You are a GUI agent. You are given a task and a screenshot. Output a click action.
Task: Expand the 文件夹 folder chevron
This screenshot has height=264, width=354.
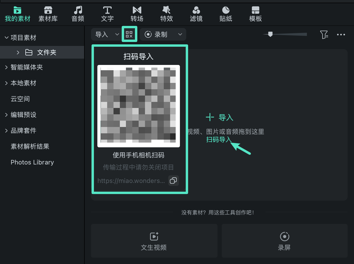click(x=18, y=53)
